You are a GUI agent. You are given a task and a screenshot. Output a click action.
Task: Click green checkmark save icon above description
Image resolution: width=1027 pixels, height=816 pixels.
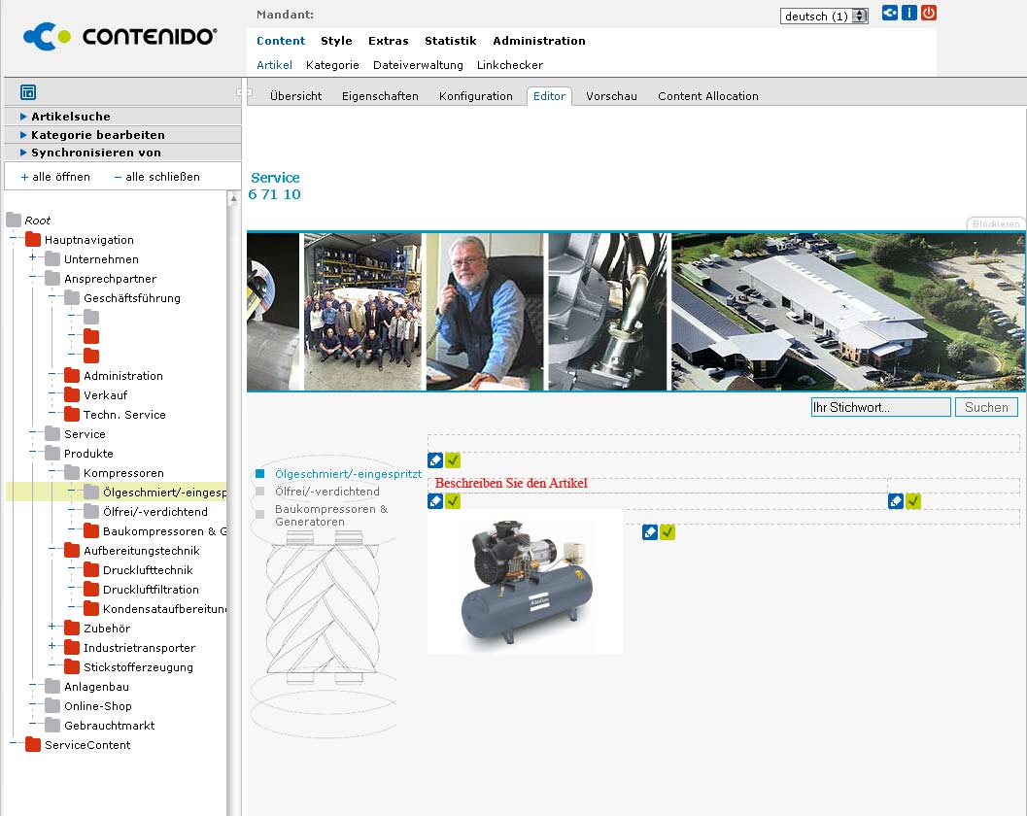pyautogui.click(x=453, y=460)
